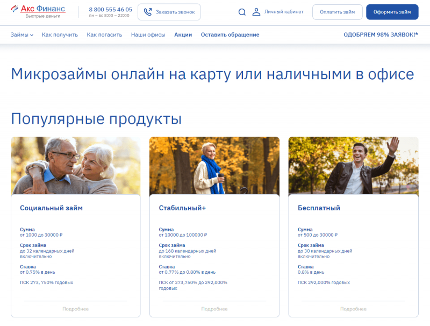The width and height of the screenshot is (430, 326).
Task: Expand the Займы navigation dropdown
Action: pos(21,34)
